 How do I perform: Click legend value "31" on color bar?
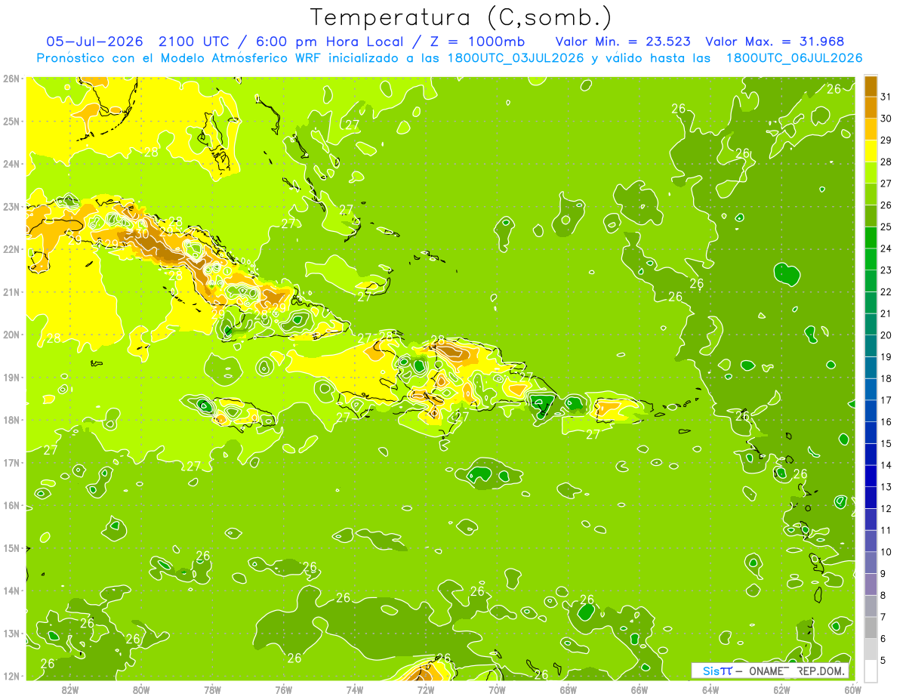886,97
